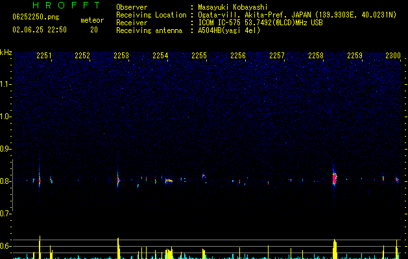The width and height of the screenshot is (408, 259).
Task: Click the 1.0 frequency axis label
Action: (6, 117)
